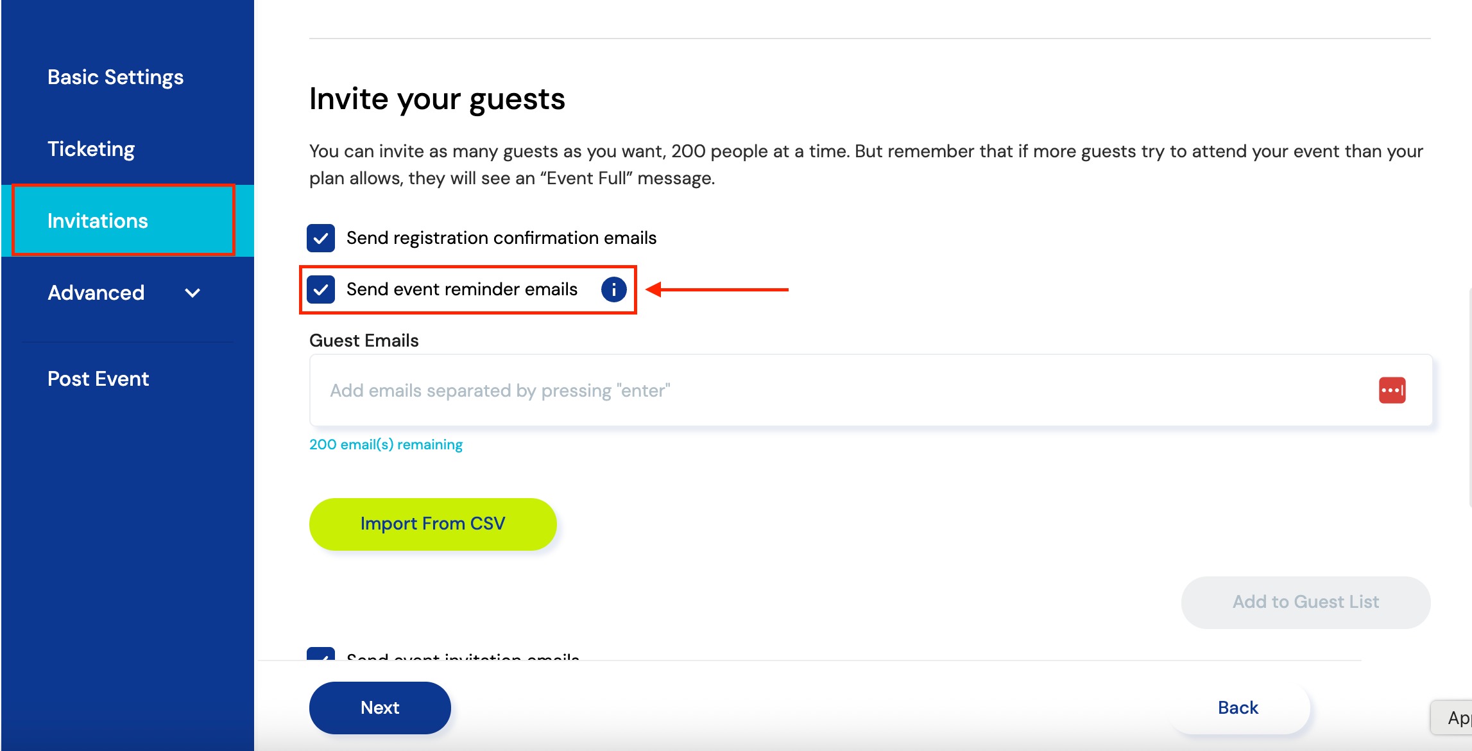Open the Advanced sidebar menu
The width and height of the screenshot is (1472, 751).
tap(96, 293)
